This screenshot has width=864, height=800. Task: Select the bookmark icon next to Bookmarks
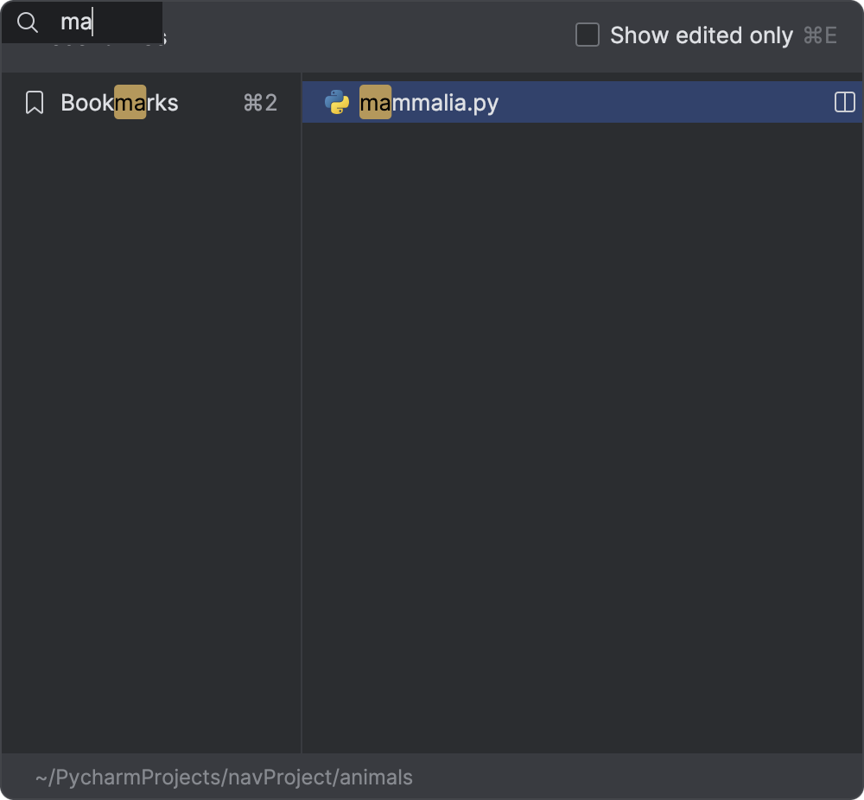click(x=35, y=101)
